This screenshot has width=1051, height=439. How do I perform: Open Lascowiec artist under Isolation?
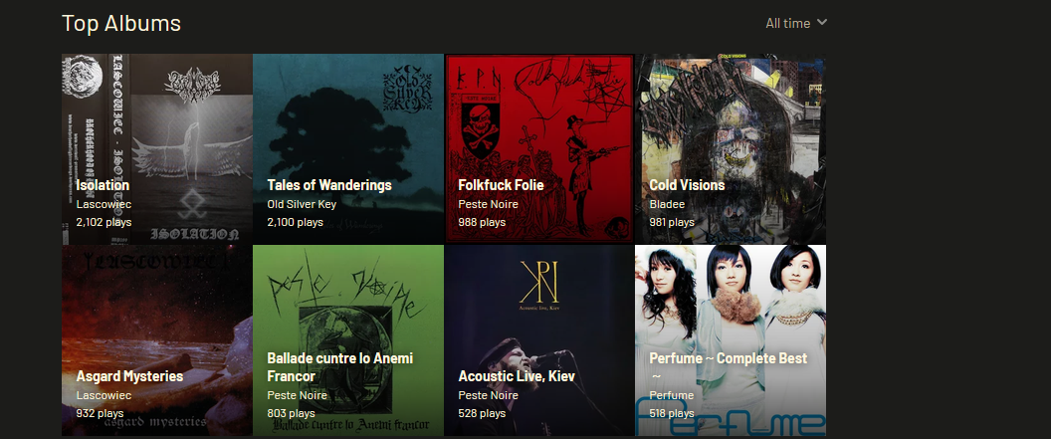[104, 204]
